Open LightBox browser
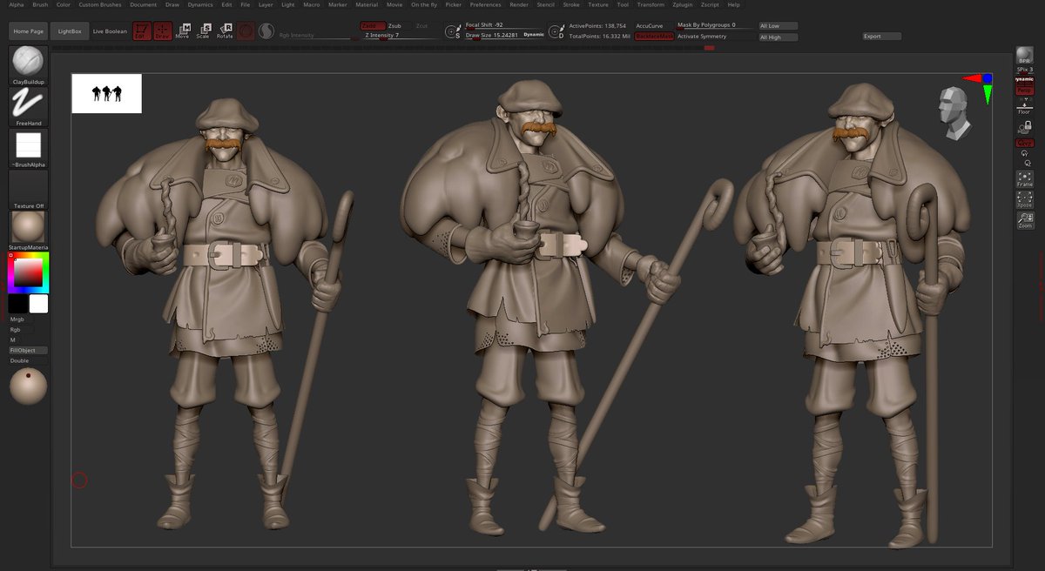 (x=69, y=31)
